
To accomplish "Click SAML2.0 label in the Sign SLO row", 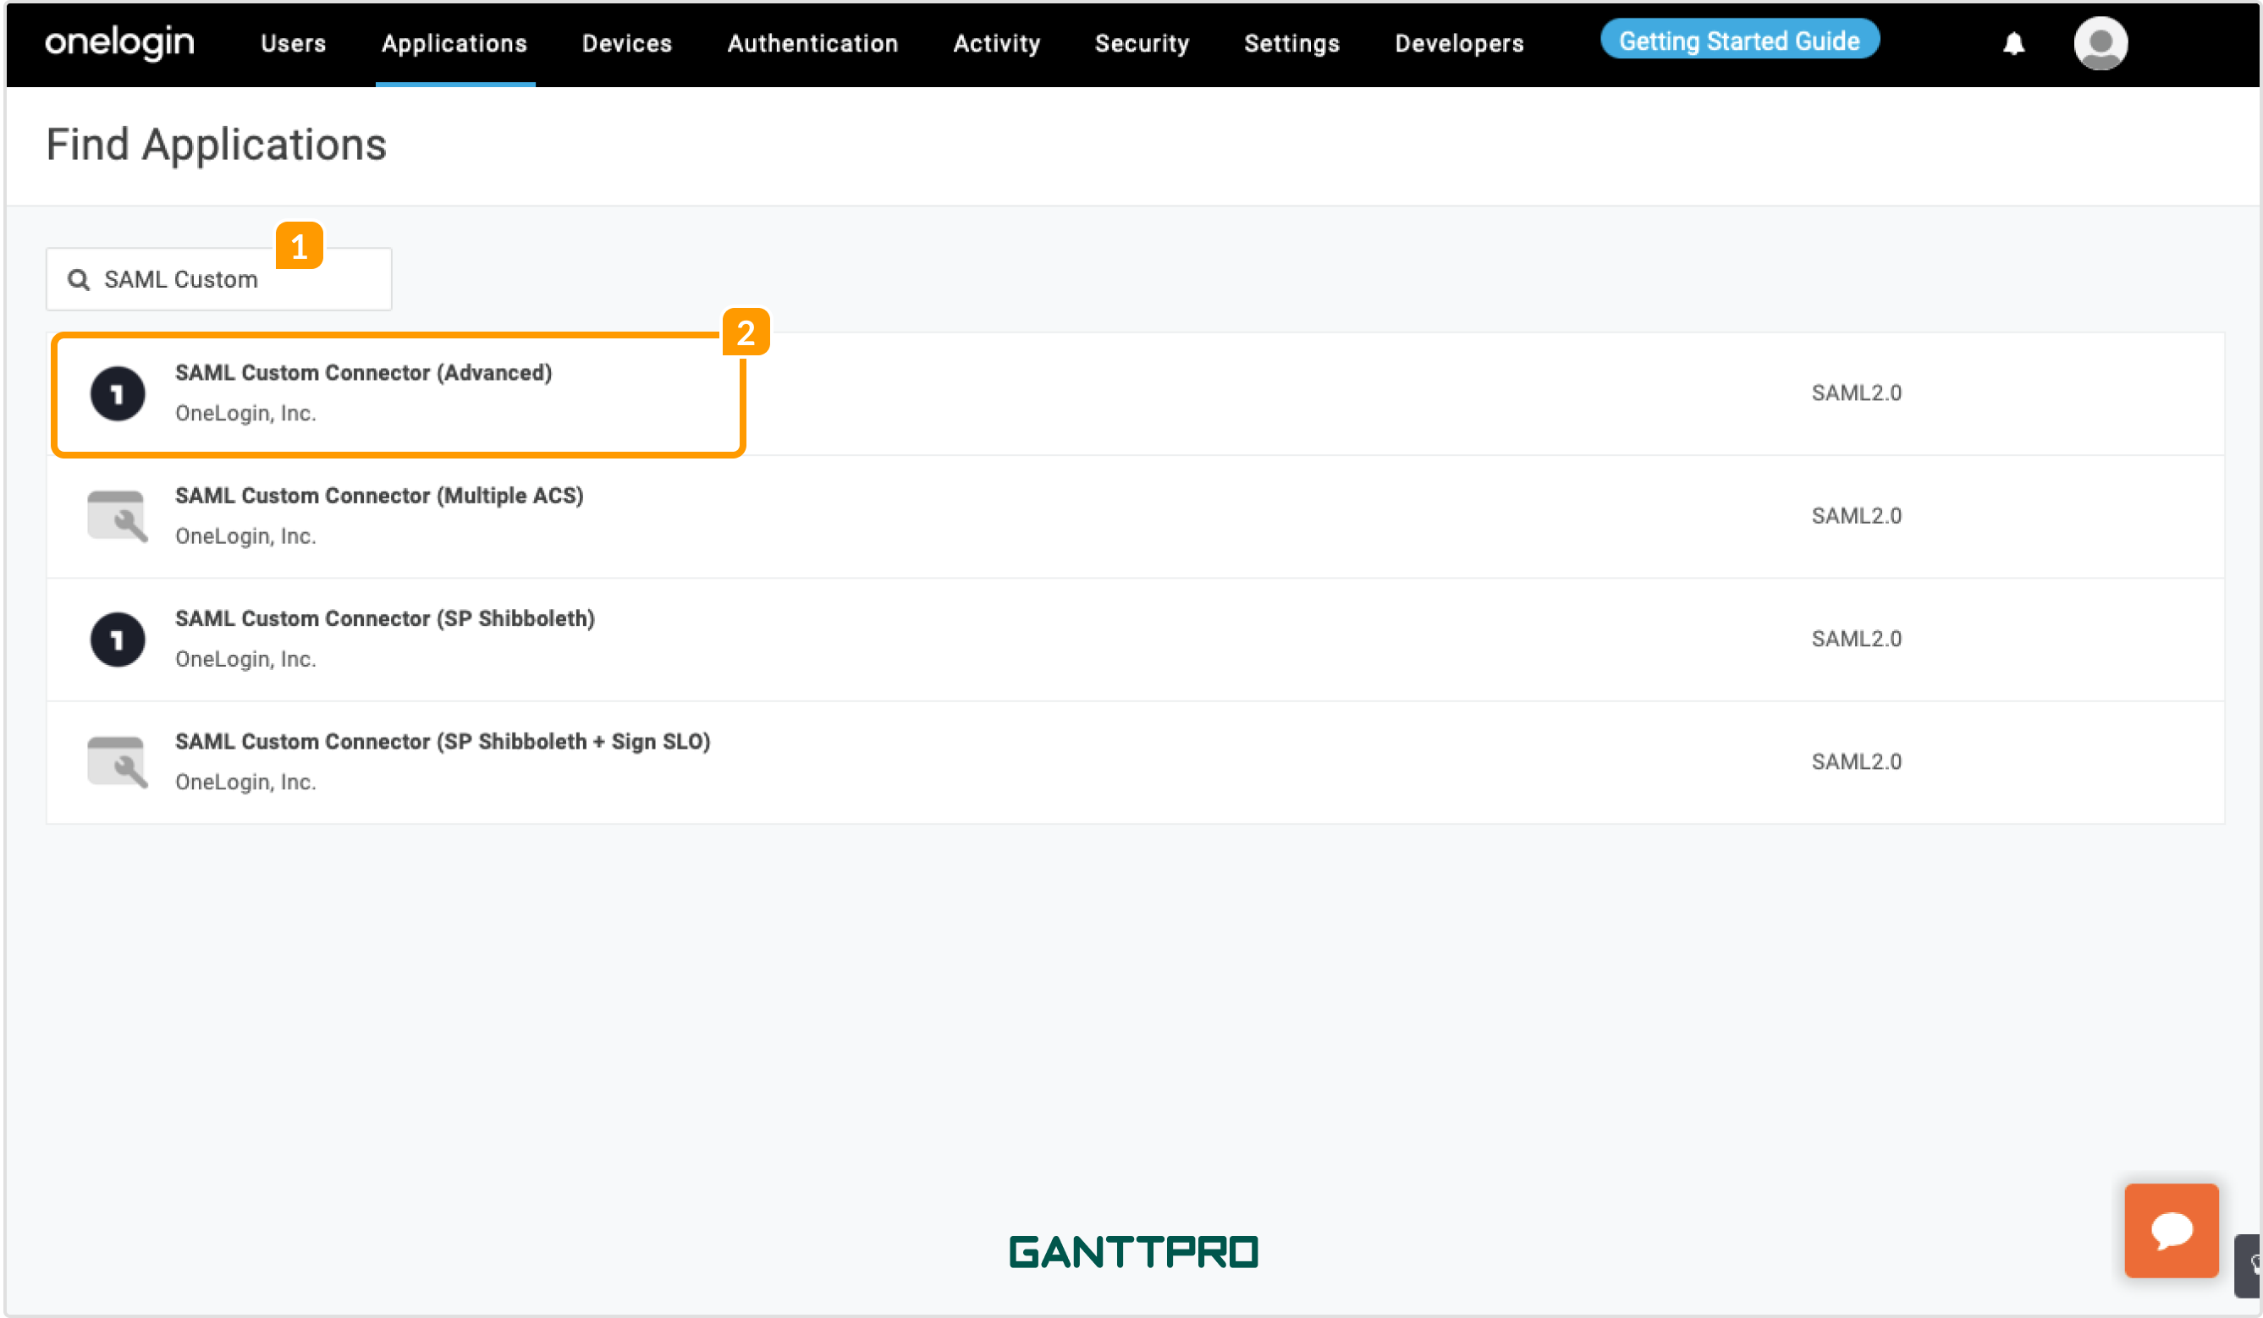I will (1856, 762).
